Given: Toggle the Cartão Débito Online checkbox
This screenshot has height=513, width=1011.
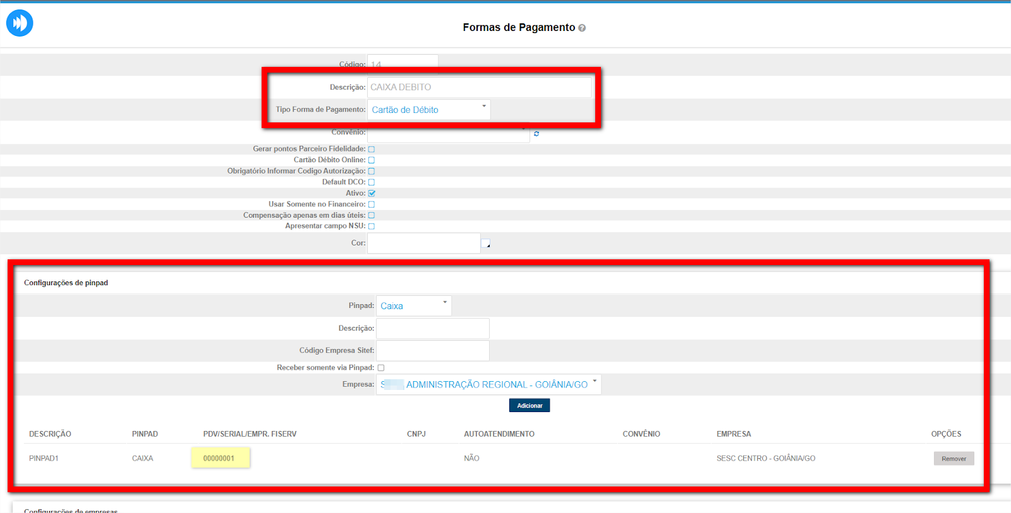Looking at the screenshot, I should pyautogui.click(x=372, y=160).
